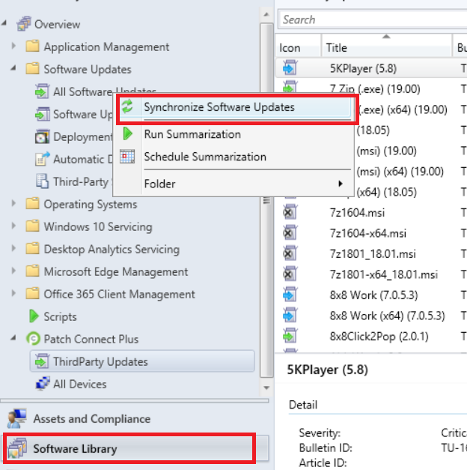Click the Article ID label in details
The width and height of the screenshot is (467, 470).
click(323, 463)
